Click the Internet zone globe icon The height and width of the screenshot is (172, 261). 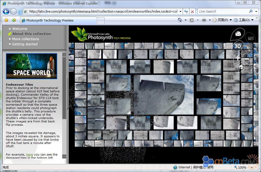coord(175,167)
